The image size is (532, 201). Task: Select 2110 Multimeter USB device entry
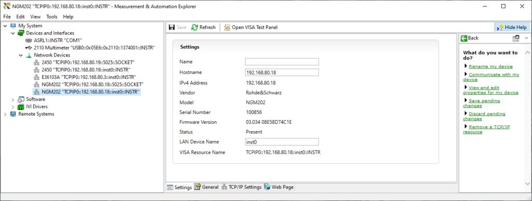pyautogui.click(x=95, y=48)
